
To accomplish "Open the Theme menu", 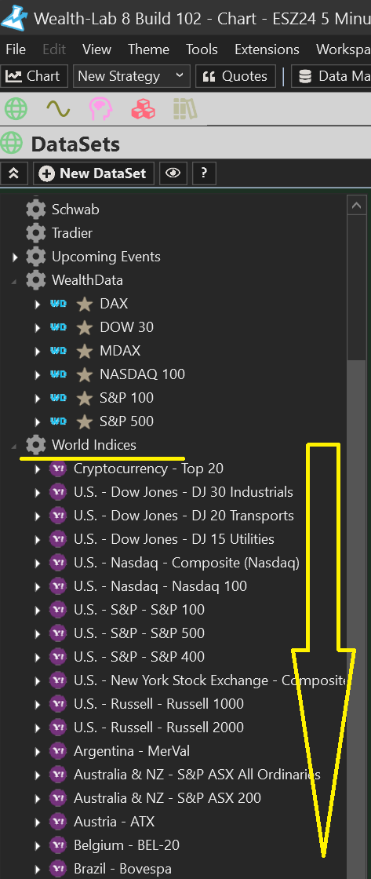I will coord(148,49).
